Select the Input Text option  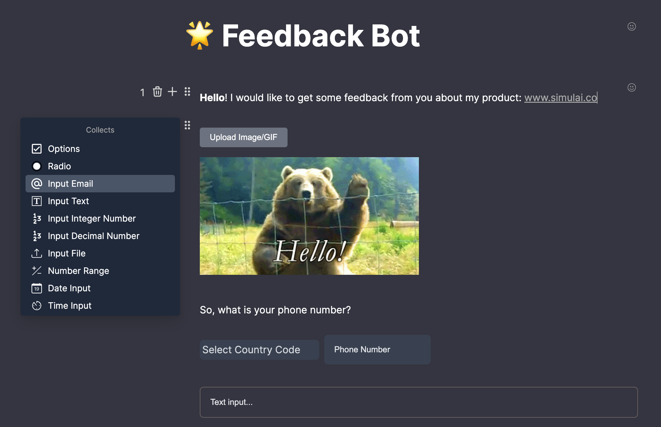tap(68, 201)
